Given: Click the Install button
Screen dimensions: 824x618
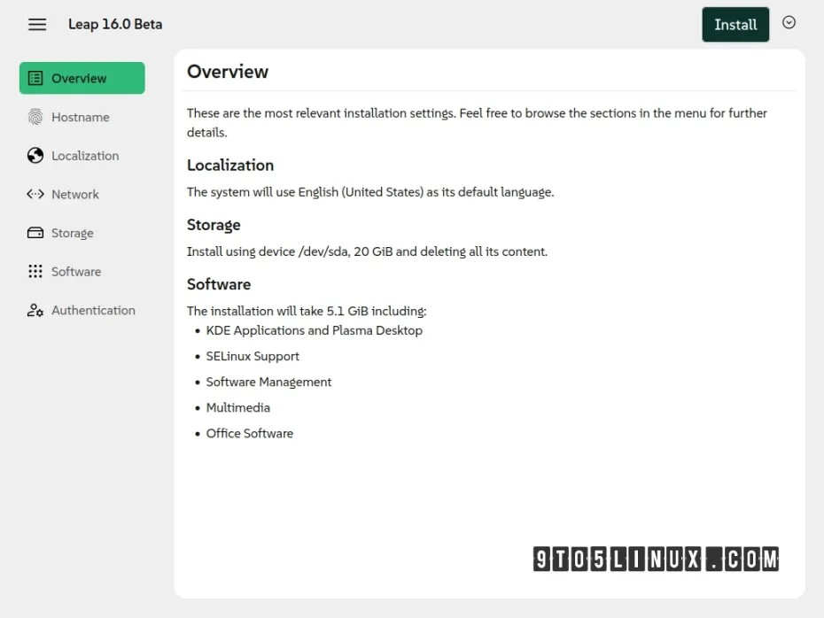Looking at the screenshot, I should pyautogui.click(x=735, y=25).
